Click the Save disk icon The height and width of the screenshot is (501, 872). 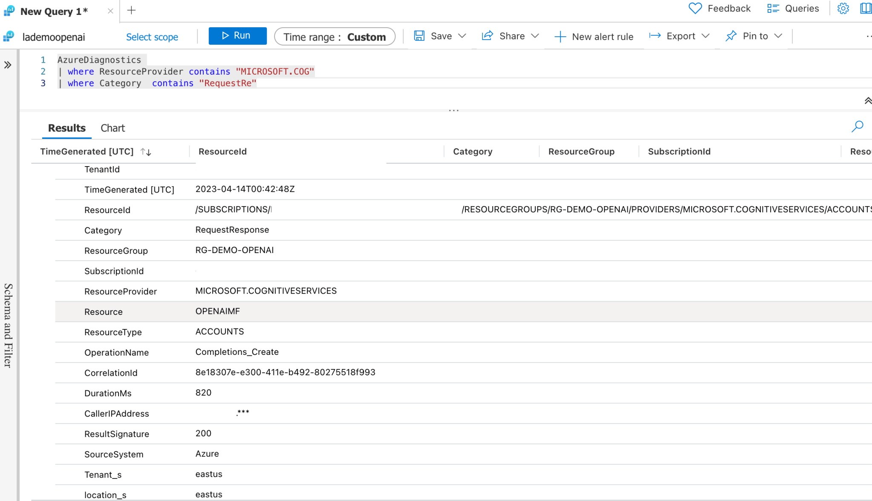[419, 36]
